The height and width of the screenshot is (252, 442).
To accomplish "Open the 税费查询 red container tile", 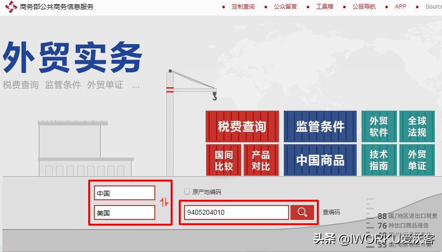I will pyautogui.click(x=242, y=126).
